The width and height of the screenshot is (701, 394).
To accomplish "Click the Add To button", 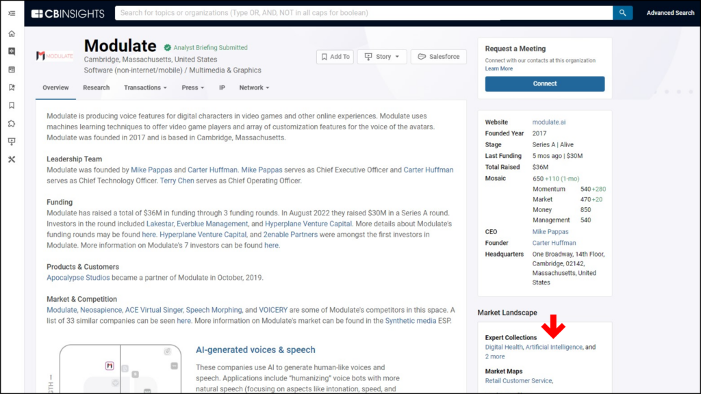I will tap(335, 57).
